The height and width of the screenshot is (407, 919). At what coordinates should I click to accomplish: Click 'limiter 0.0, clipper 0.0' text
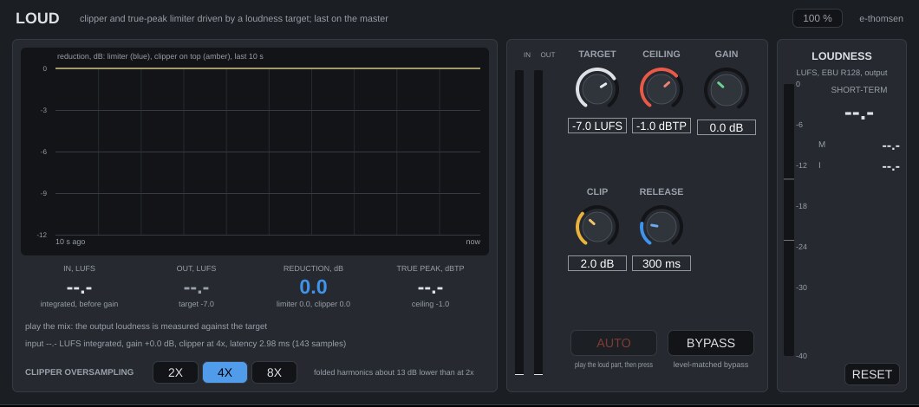pyautogui.click(x=313, y=304)
